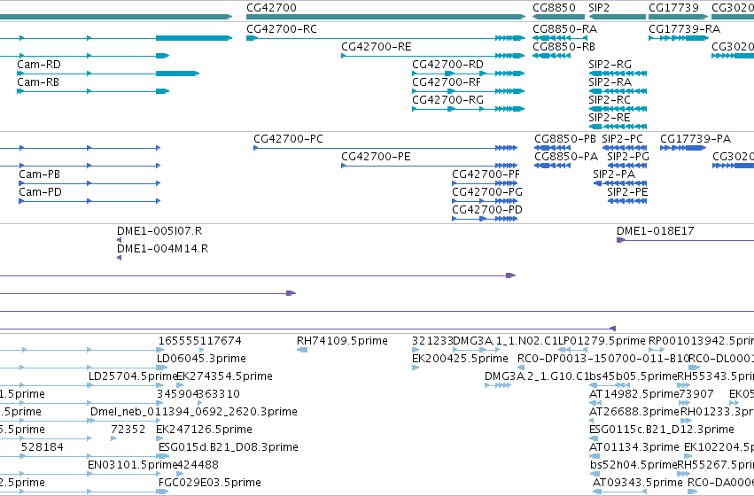Image resolution: width=754 pixels, height=496 pixels.
Task: Click the CG42700-PD protein feature
Action: (485, 219)
